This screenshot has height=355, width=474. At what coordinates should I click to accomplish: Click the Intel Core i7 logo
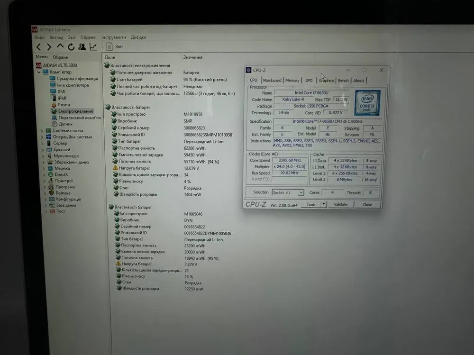point(367,103)
